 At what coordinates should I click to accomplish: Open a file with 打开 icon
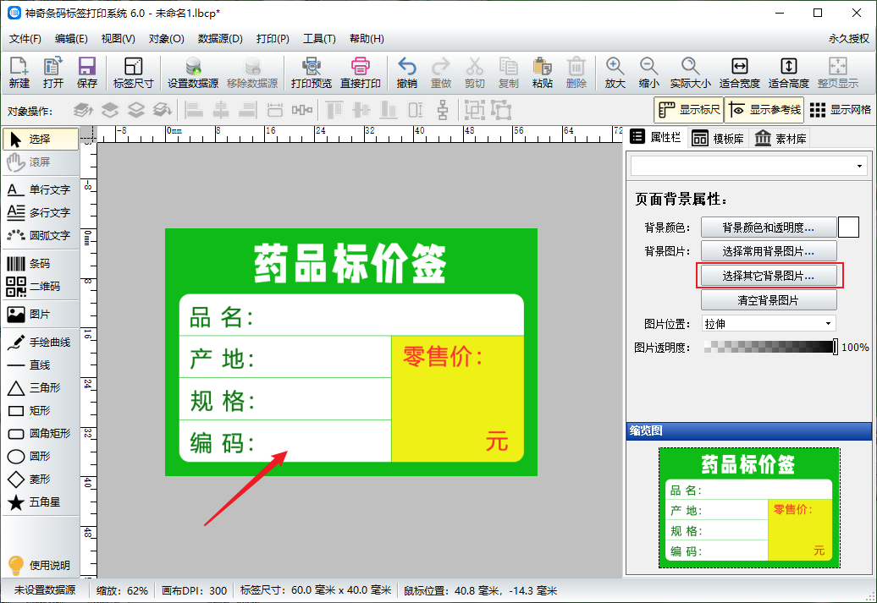pyautogui.click(x=52, y=73)
